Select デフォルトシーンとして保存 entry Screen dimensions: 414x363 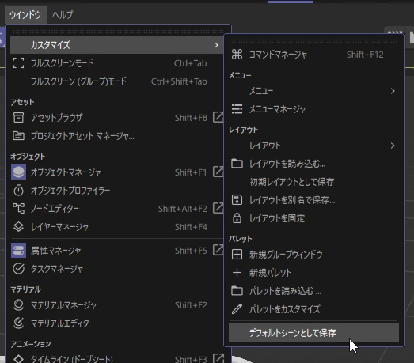tap(313, 333)
